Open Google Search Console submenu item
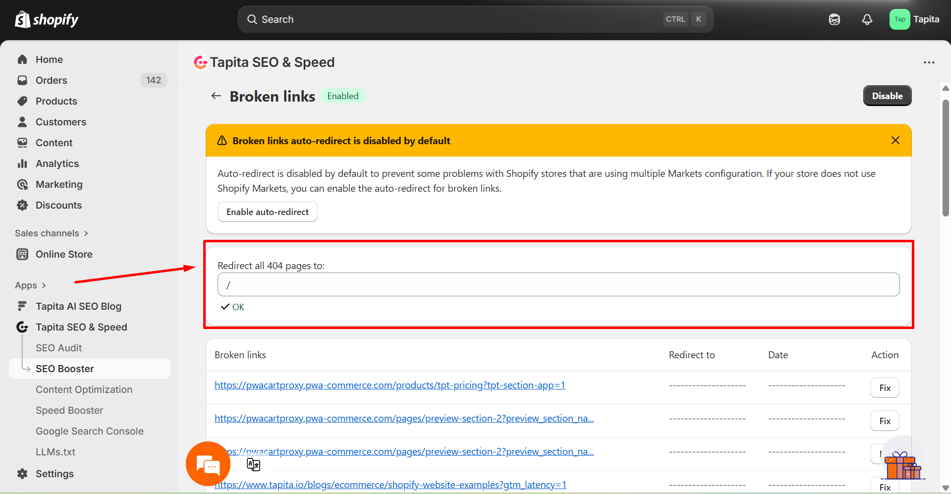The image size is (951, 494). coord(90,431)
